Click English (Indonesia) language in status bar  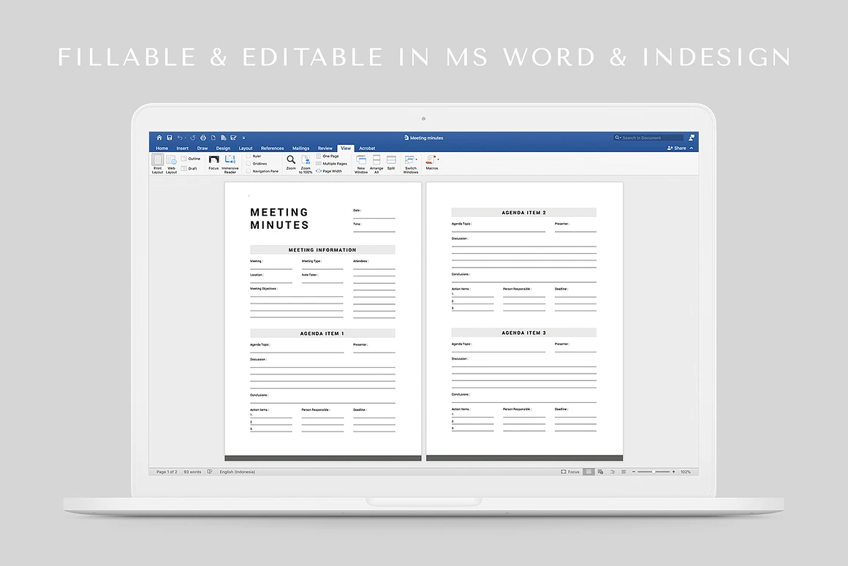[237, 472]
